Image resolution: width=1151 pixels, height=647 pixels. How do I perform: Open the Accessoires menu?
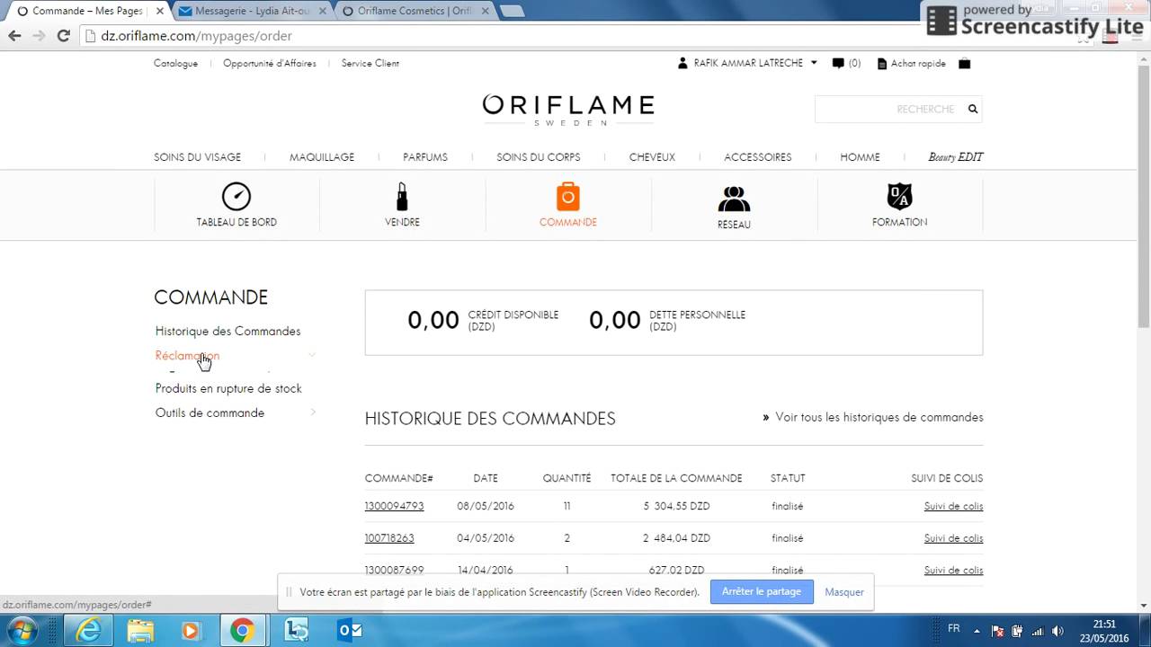pyautogui.click(x=758, y=156)
